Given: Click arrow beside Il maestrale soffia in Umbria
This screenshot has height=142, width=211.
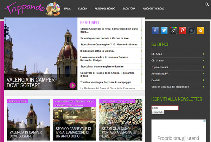Looking at the screenshot, I should 142,51.
